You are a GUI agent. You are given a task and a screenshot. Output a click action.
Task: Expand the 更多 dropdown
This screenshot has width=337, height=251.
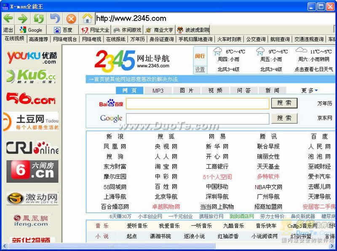(x=309, y=90)
